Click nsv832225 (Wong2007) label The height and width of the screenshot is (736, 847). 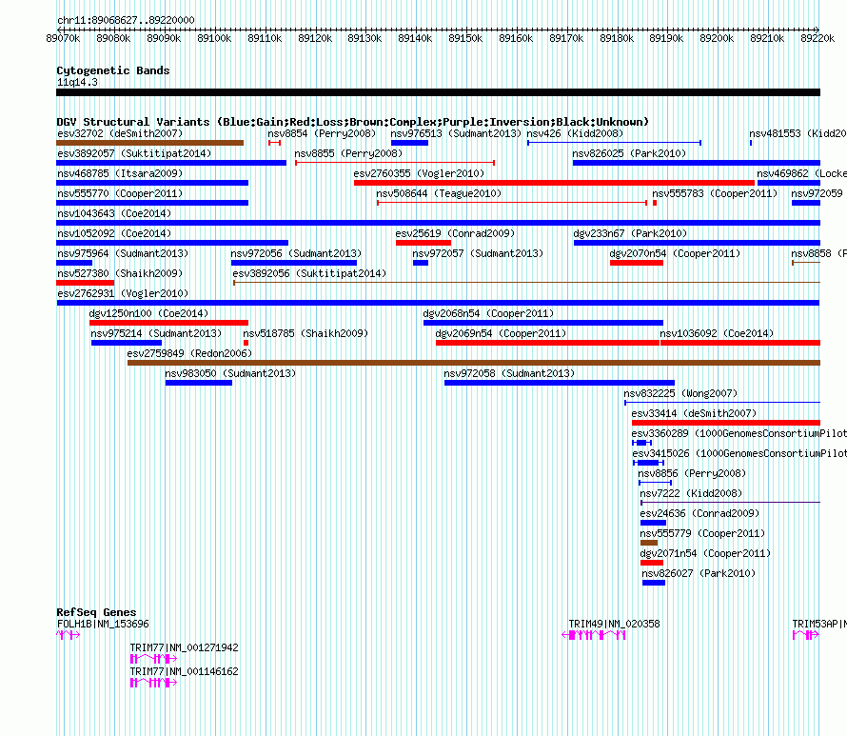(x=680, y=393)
